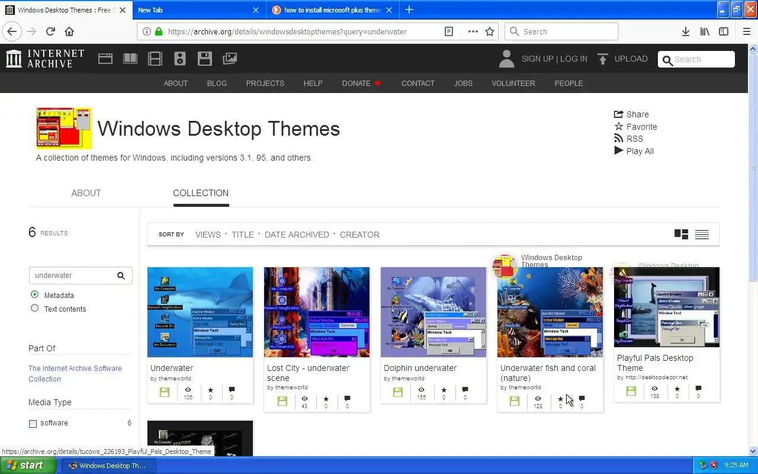Click the Internet Archive logo
The height and width of the screenshot is (474, 758).
[45, 59]
